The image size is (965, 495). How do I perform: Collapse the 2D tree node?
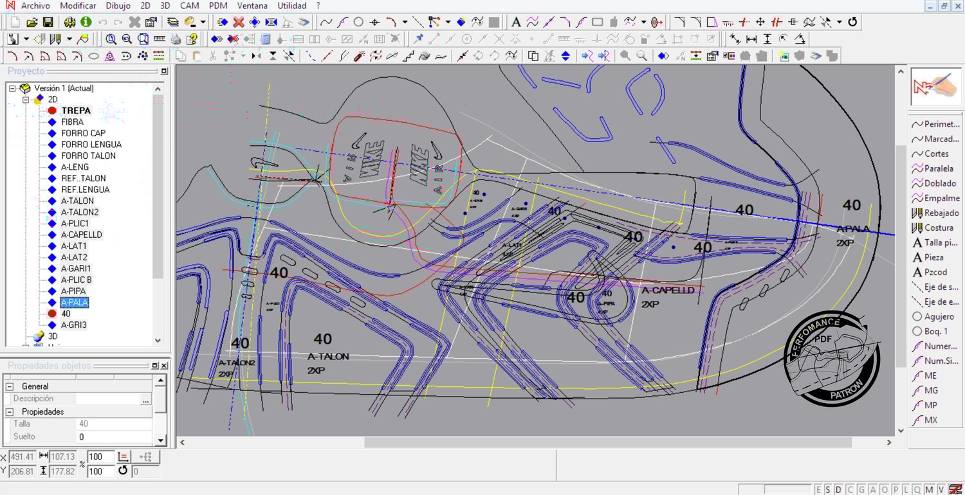(x=26, y=100)
